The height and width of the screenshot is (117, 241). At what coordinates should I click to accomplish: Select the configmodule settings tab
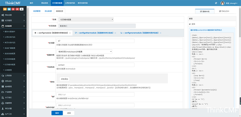click(52, 33)
